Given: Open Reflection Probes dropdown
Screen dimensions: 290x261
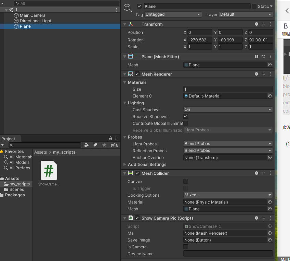Looking at the screenshot, I should point(228,151).
